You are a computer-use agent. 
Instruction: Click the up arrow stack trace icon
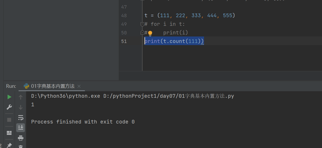click(21, 97)
